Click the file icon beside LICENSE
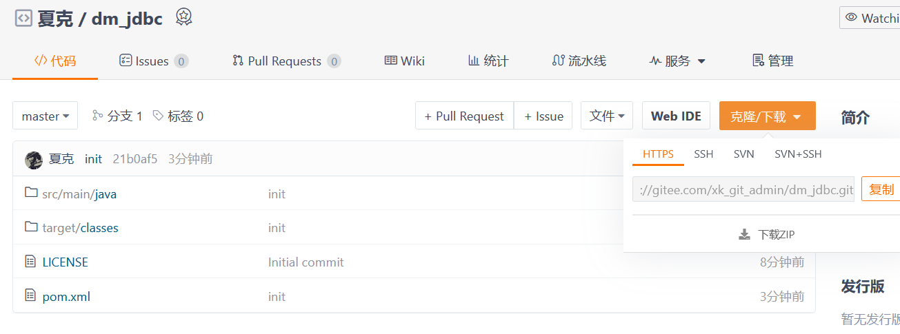900x334 pixels. [30, 262]
